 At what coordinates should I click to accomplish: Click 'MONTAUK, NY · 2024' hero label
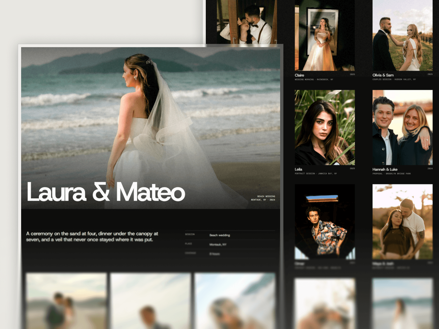pos(263,200)
